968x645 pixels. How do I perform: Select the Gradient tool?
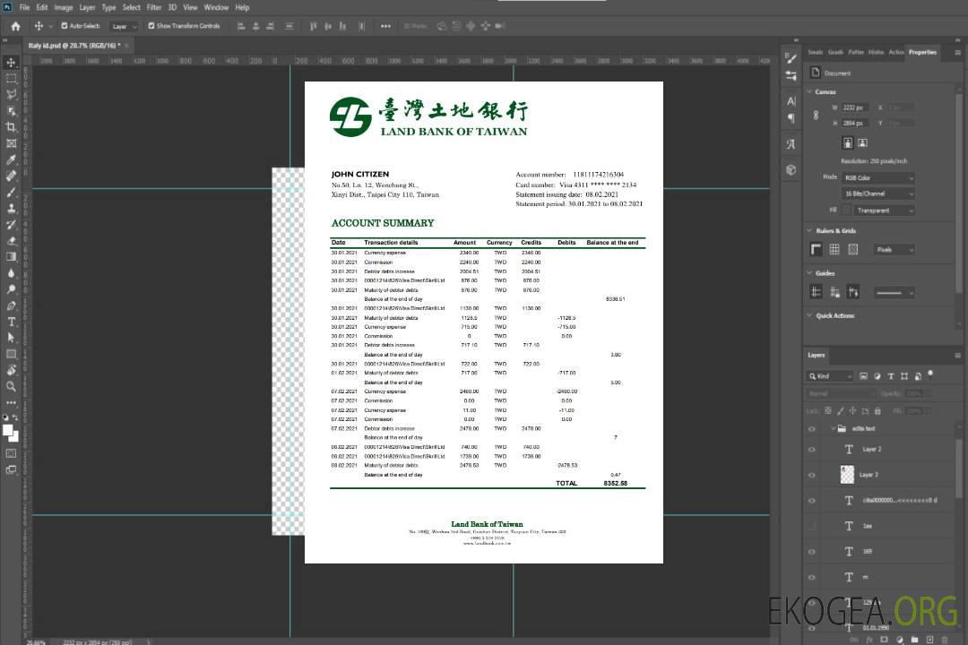(11, 257)
